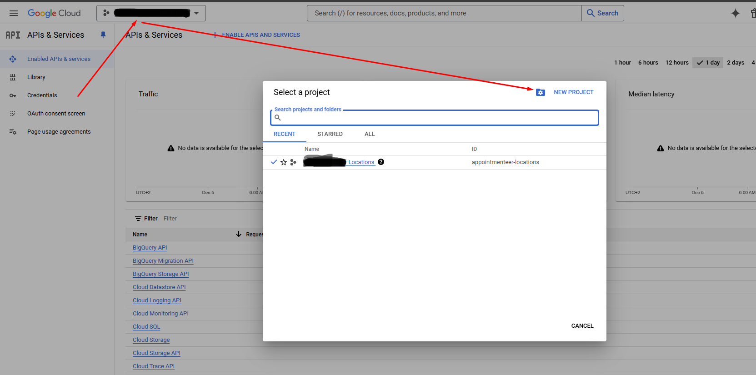Image resolution: width=756 pixels, height=375 pixels.
Task: Switch to the STARRED tab
Action: coord(330,134)
